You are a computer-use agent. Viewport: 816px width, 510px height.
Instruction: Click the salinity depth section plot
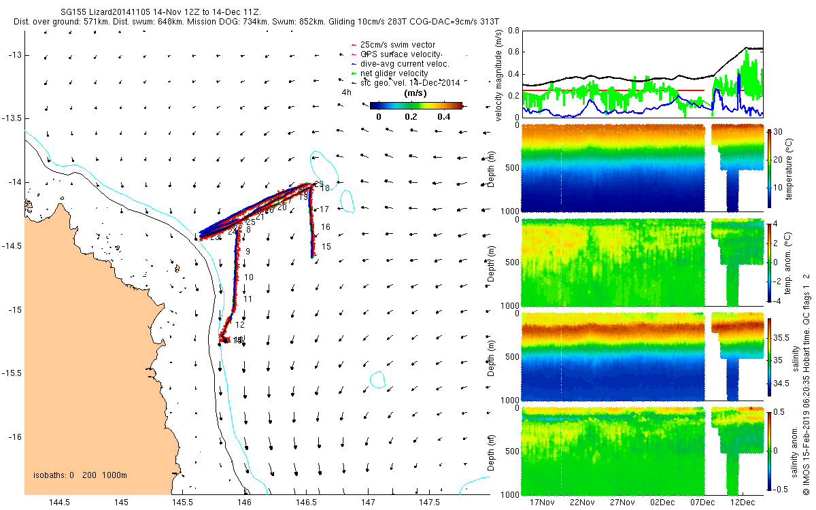pyautogui.click(x=643, y=357)
